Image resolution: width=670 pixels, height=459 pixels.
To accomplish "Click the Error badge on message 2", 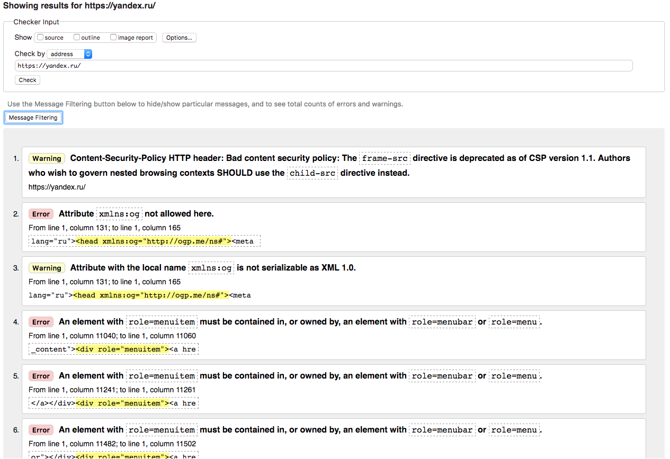I will [41, 214].
